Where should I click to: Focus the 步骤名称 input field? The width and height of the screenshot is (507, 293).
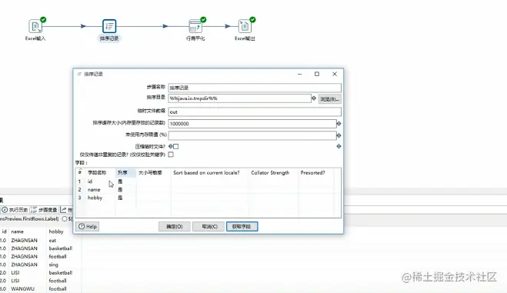[255, 88]
